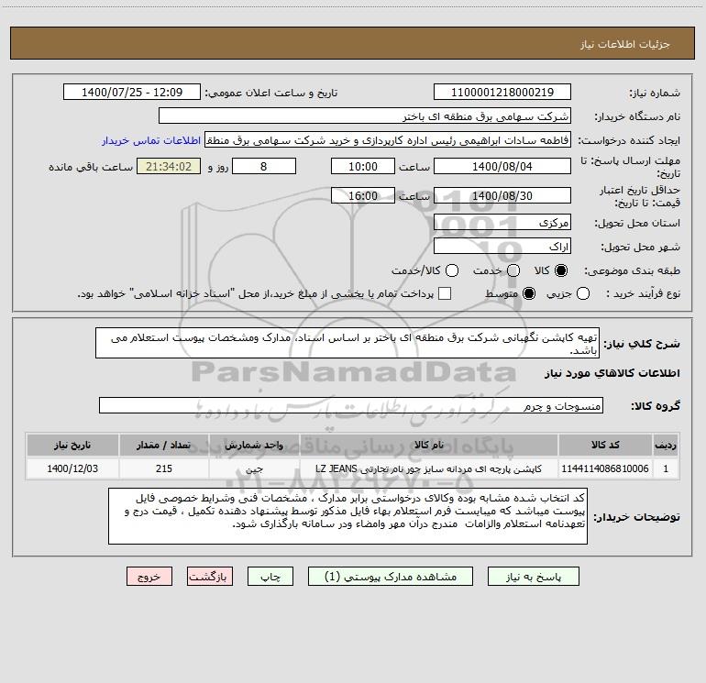Click request creator field فاطمه سادات ابراهیمی
The width and height of the screenshot is (706, 683).
pos(388,140)
